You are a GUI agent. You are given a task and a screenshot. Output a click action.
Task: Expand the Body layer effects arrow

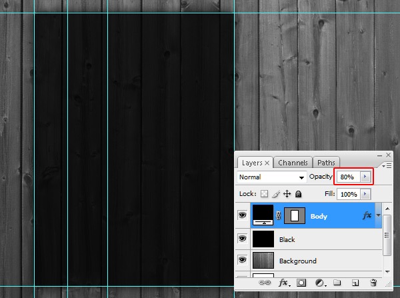379,215
